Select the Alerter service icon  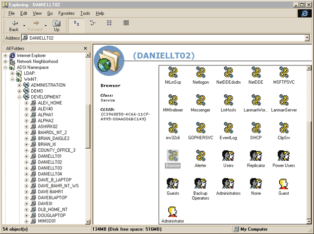point(201,156)
